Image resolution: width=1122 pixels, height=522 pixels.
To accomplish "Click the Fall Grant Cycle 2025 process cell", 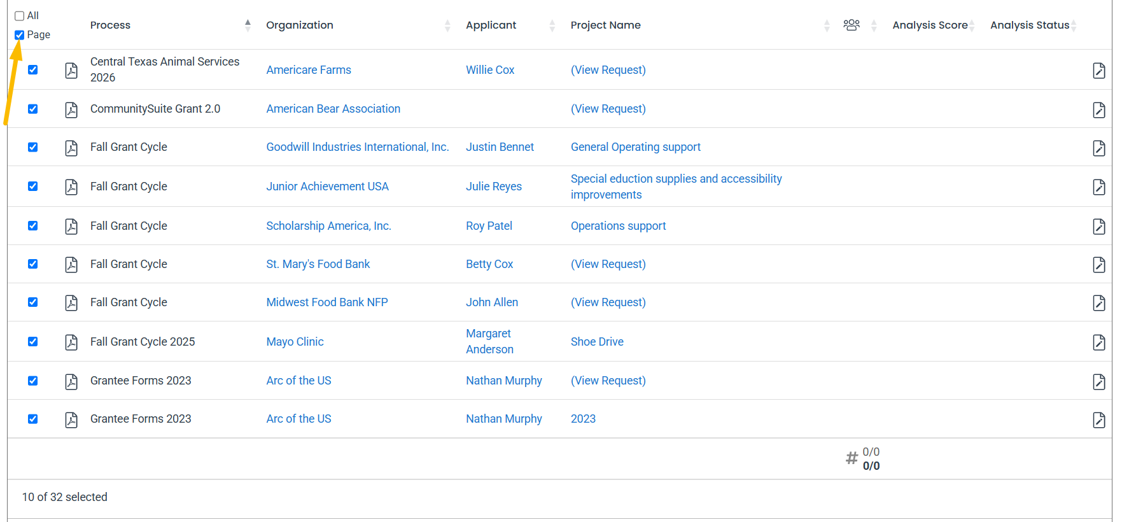I will (x=143, y=342).
